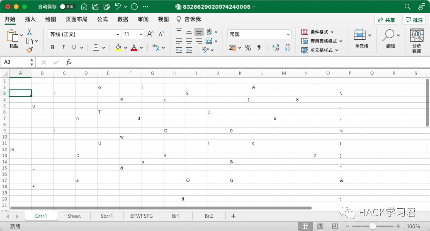Increase indent icon
This screenshot has width=430, height=231.
[189, 50]
